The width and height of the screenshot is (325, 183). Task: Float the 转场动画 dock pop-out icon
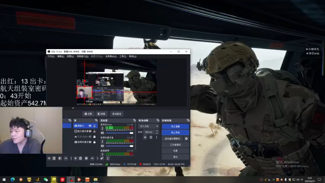pos(158,120)
